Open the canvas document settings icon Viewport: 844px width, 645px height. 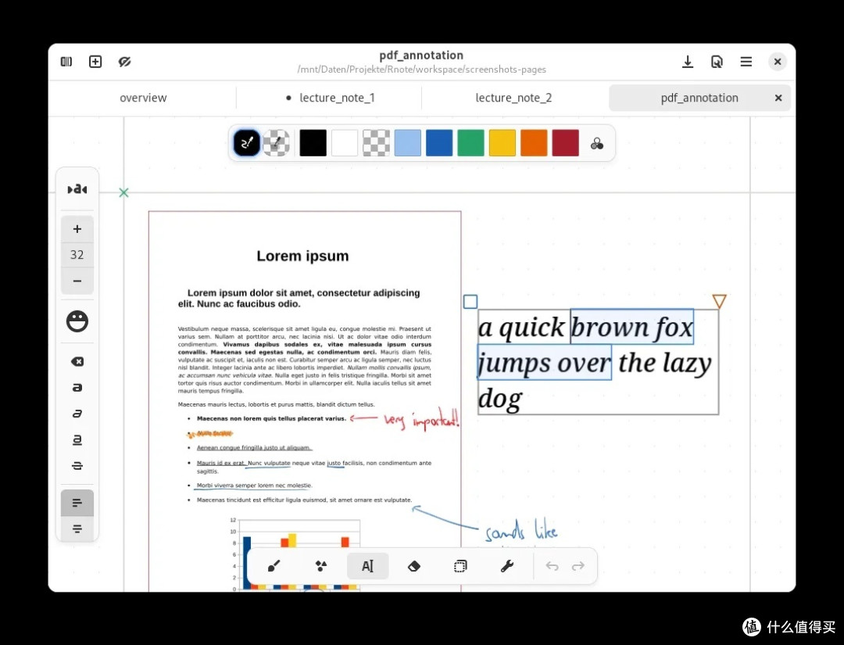(x=717, y=62)
